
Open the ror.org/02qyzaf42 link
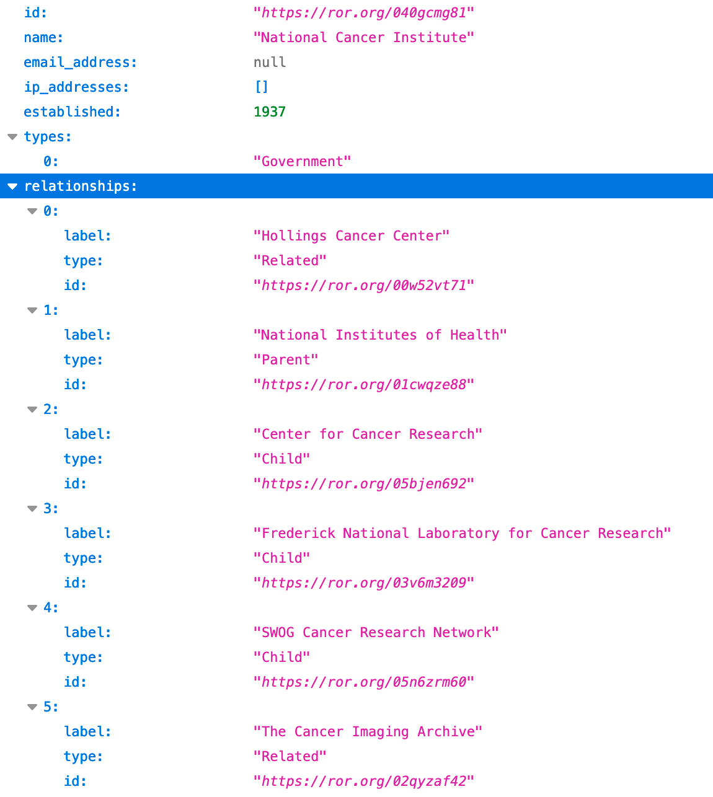[363, 782]
